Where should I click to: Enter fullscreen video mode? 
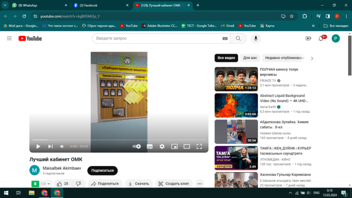pos(199,146)
